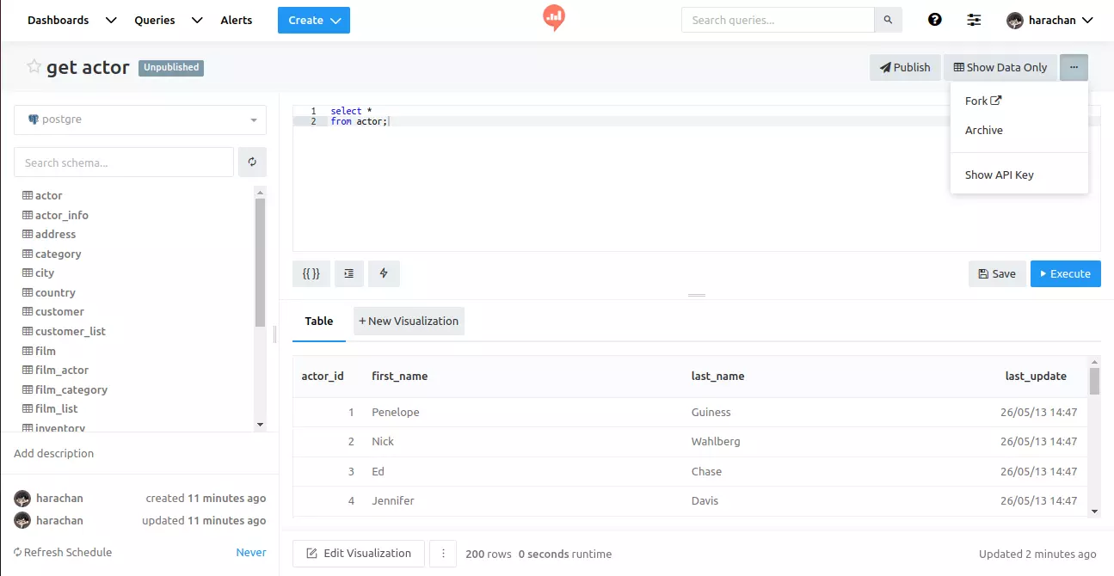Switch to the Table tab
This screenshot has width=1114, height=576.
pos(318,321)
